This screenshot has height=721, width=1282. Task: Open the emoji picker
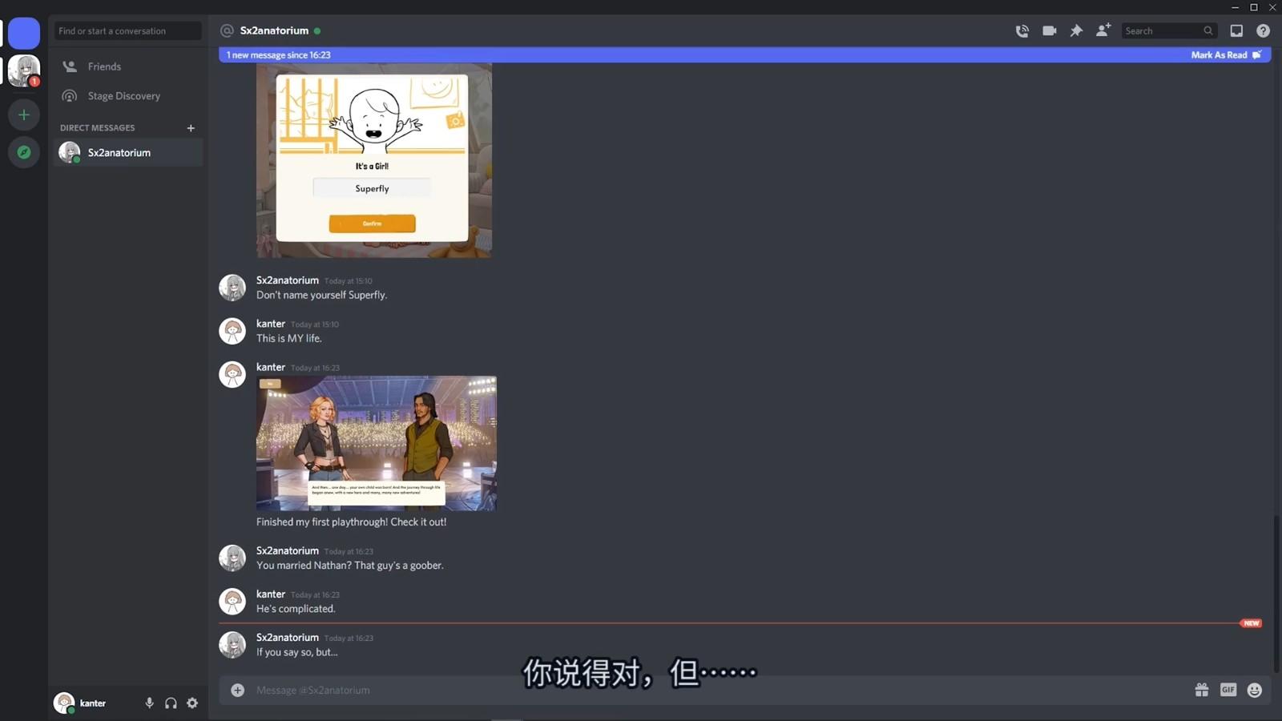pos(1255,690)
